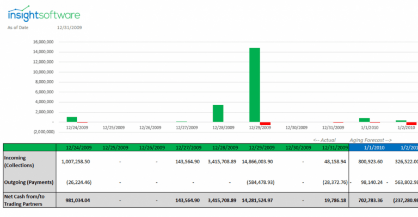Select the Outgoing (Payments) row label
This screenshot has width=418, height=217.
(x=29, y=182)
